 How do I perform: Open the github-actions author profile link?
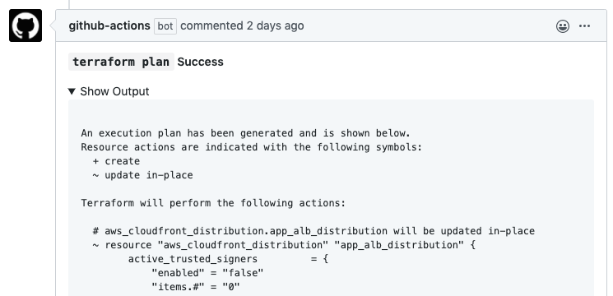109,25
